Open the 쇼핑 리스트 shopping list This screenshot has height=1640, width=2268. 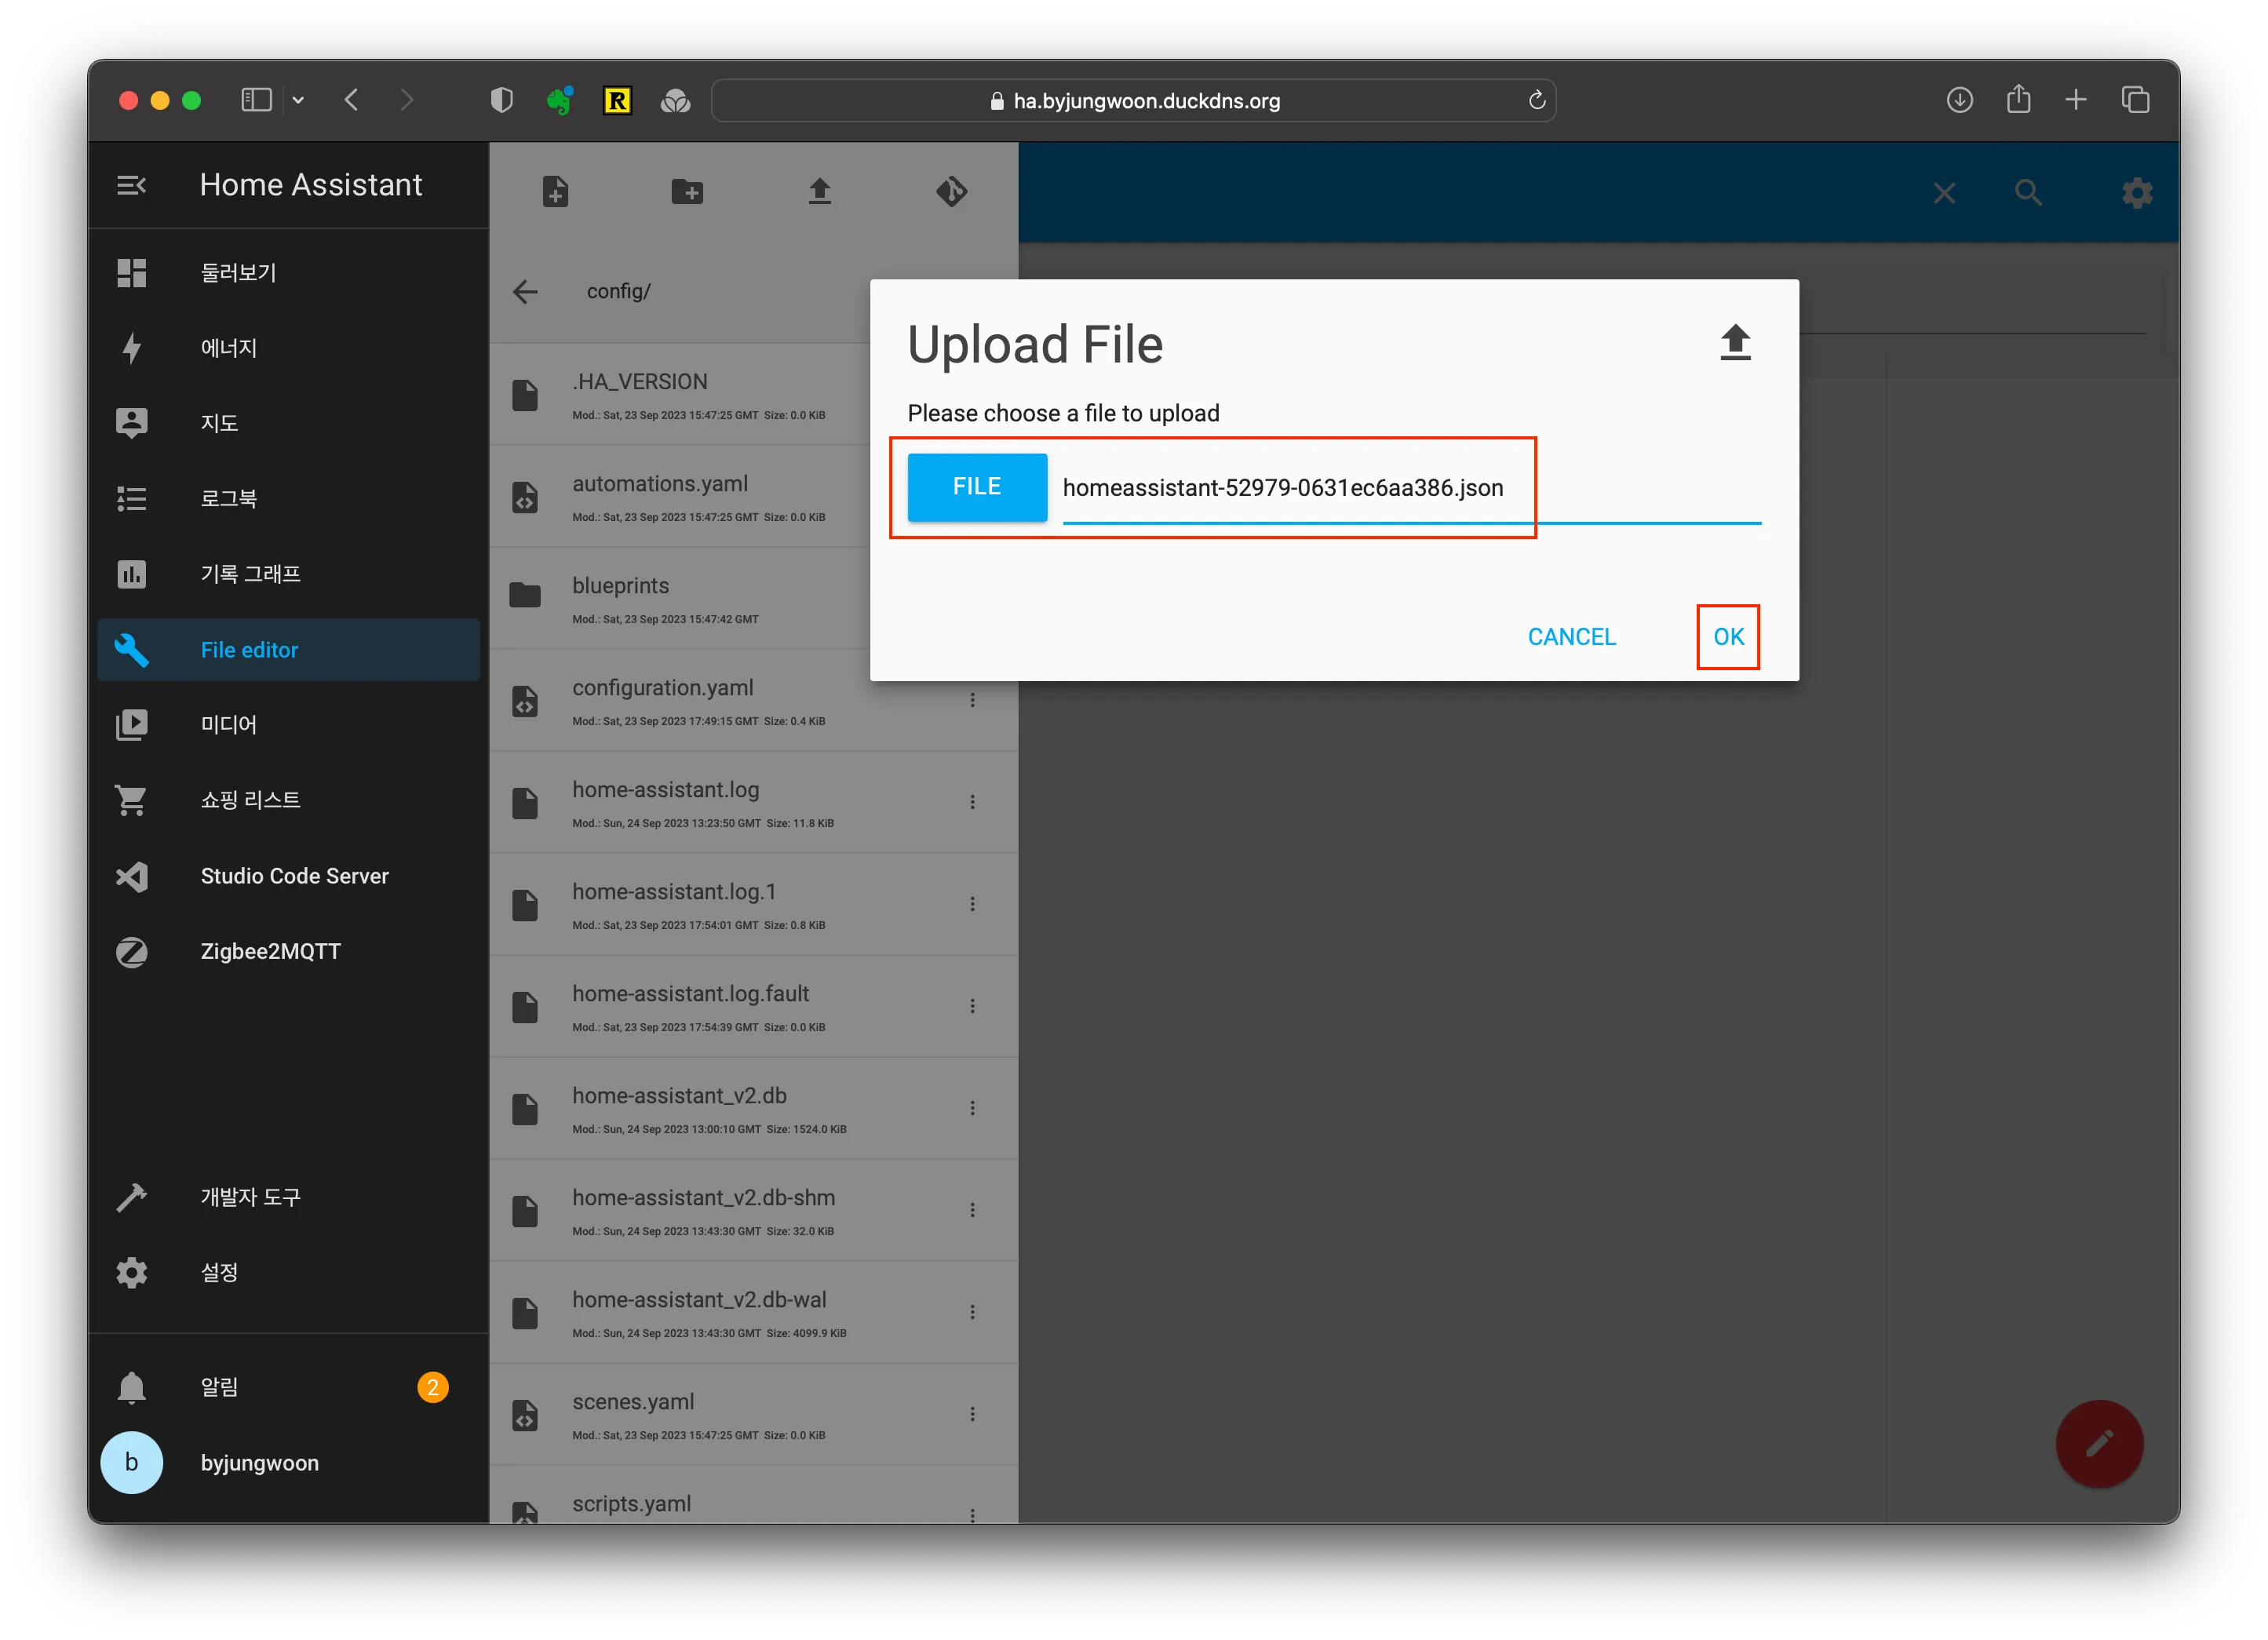[x=288, y=800]
